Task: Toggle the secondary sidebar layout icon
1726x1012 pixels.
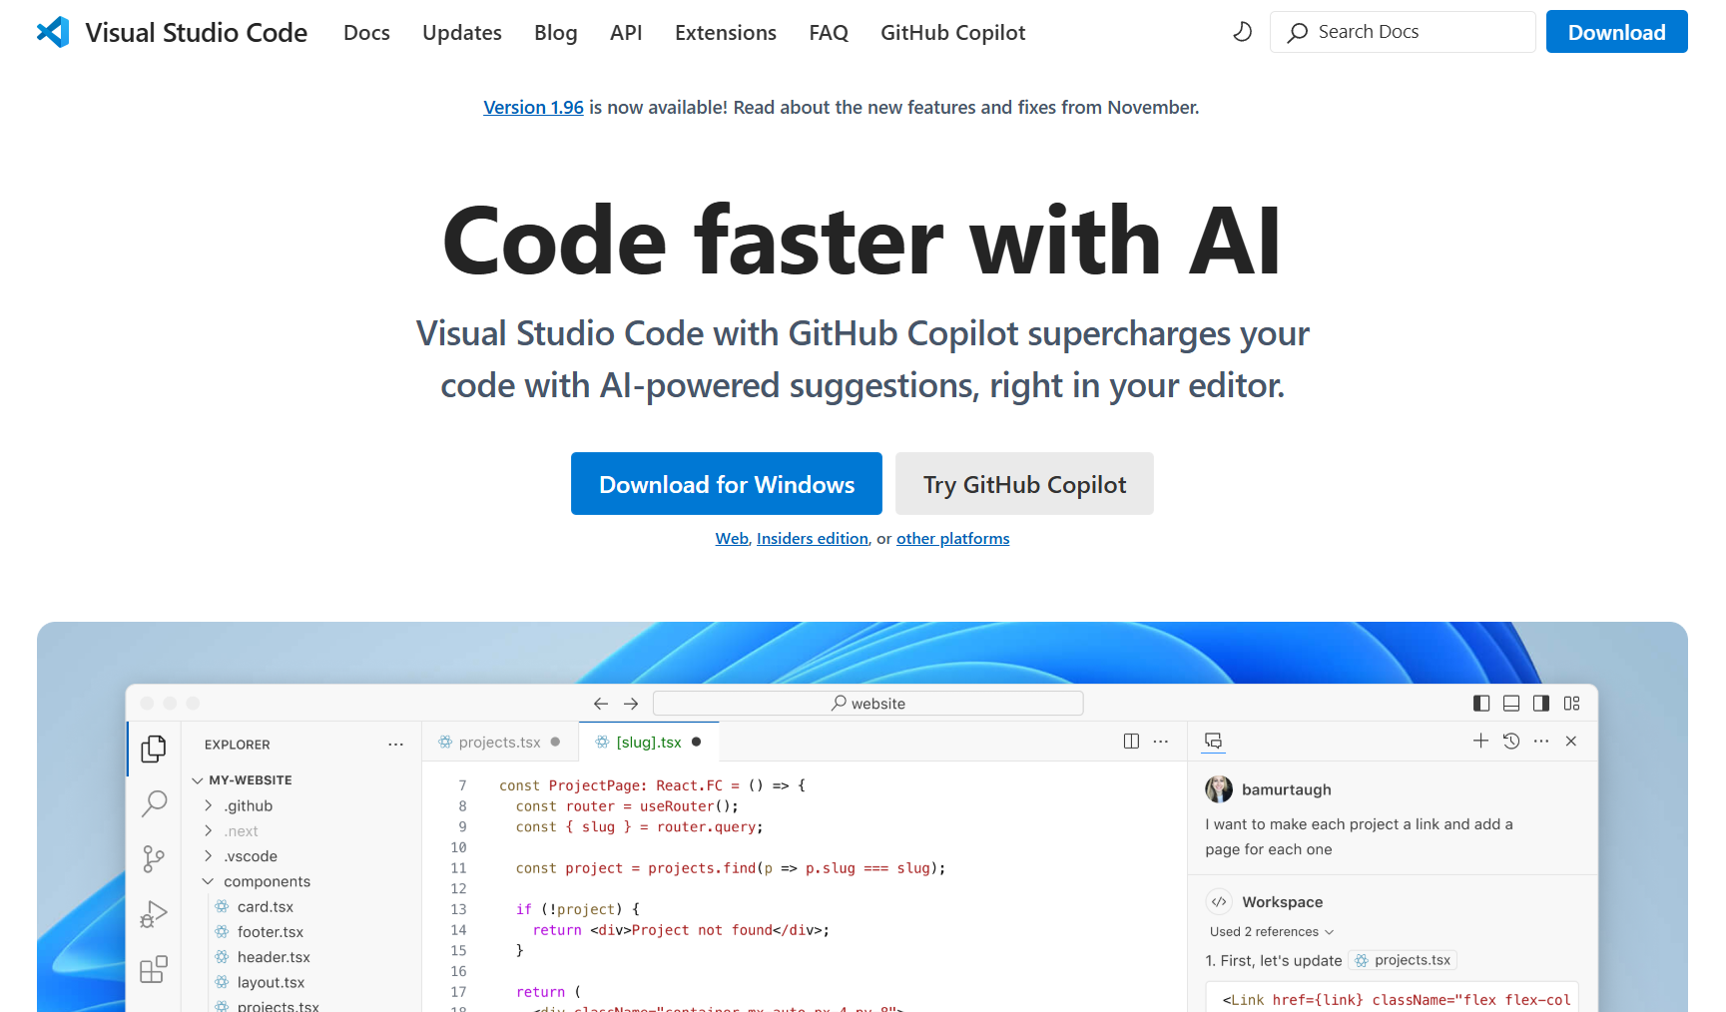Action: point(1541,704)
